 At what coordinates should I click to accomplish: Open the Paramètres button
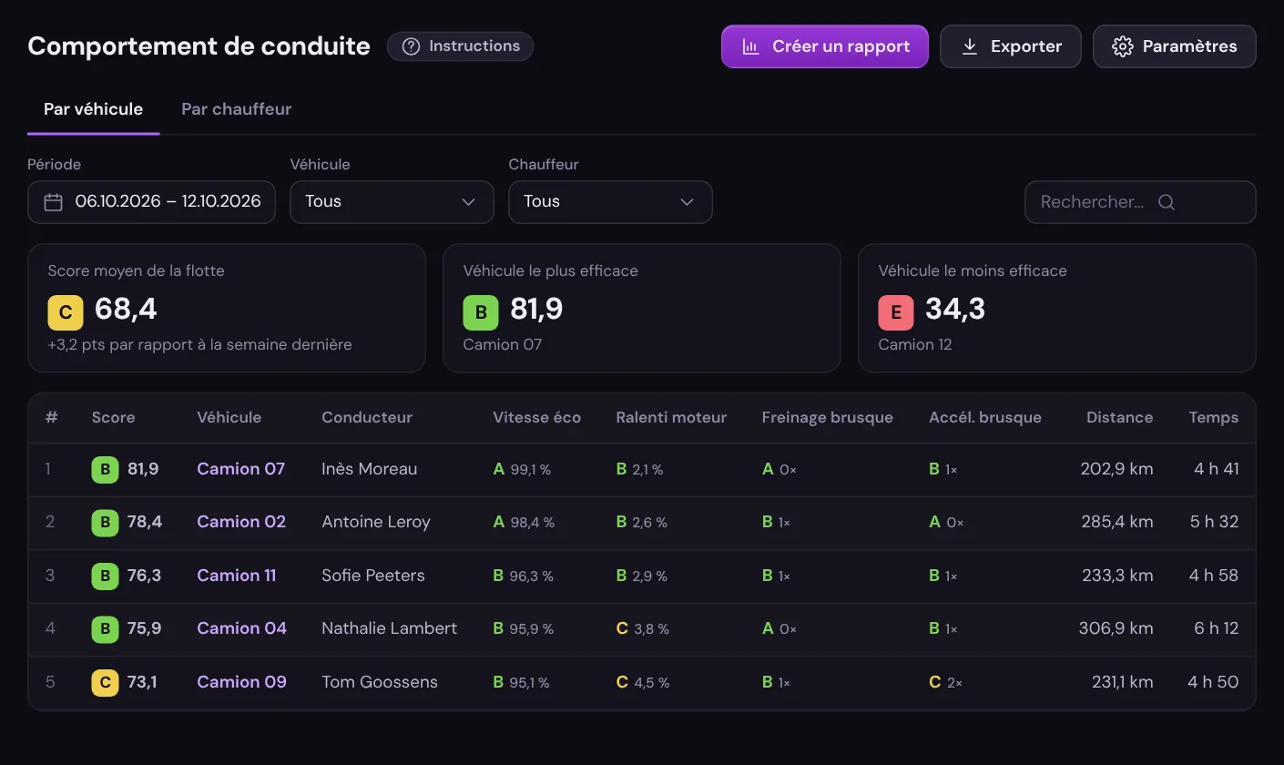click(x=1175, y=46)
